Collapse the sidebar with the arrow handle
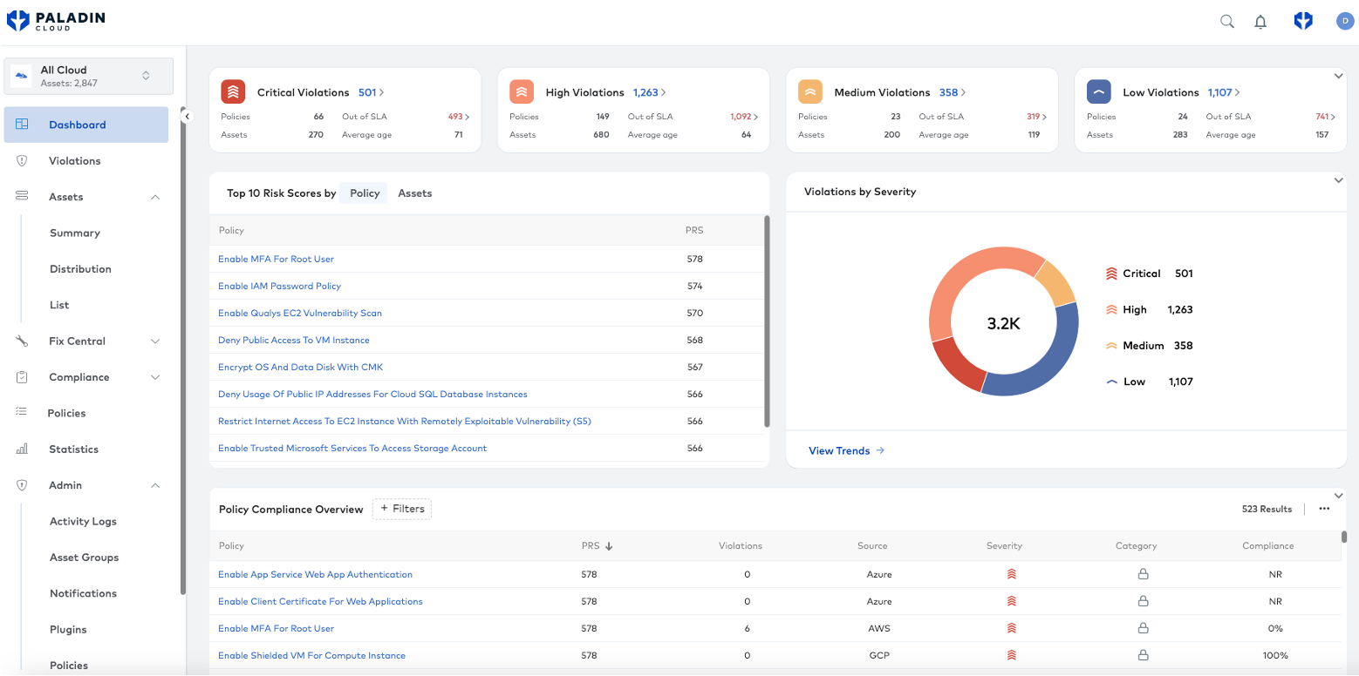Viewport: 1359px width, 676px height. pyautogui.click(x=187, y=116)
